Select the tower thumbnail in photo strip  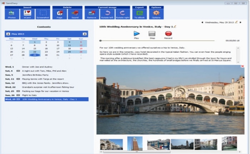click(x=135, y=143)
